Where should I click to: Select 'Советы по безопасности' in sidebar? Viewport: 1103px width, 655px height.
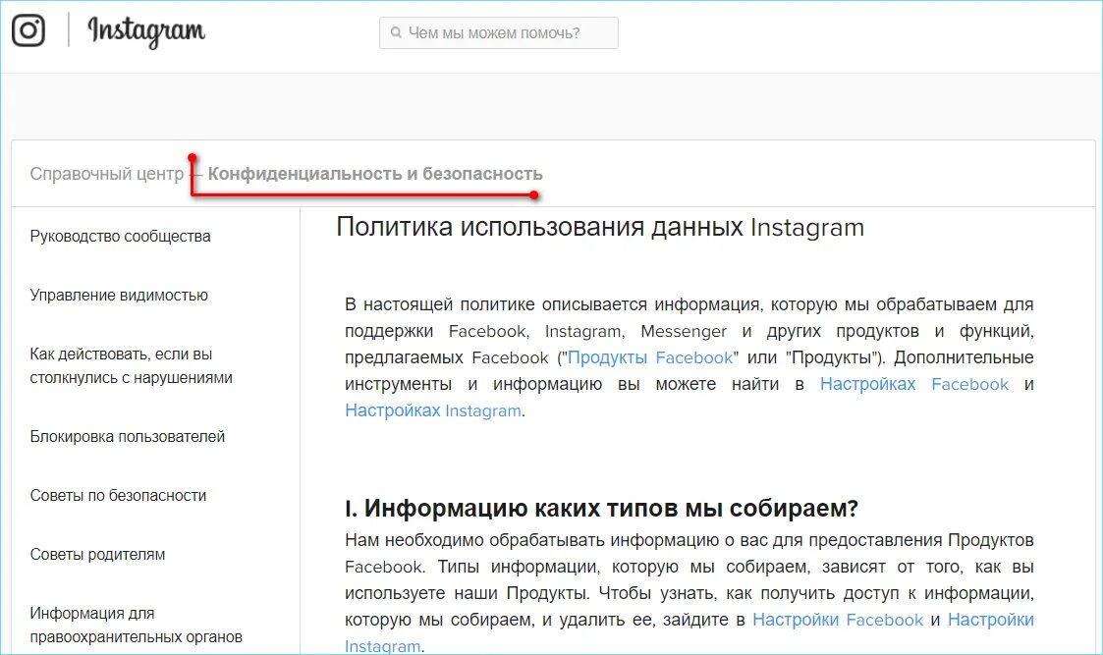coord(118,496)
